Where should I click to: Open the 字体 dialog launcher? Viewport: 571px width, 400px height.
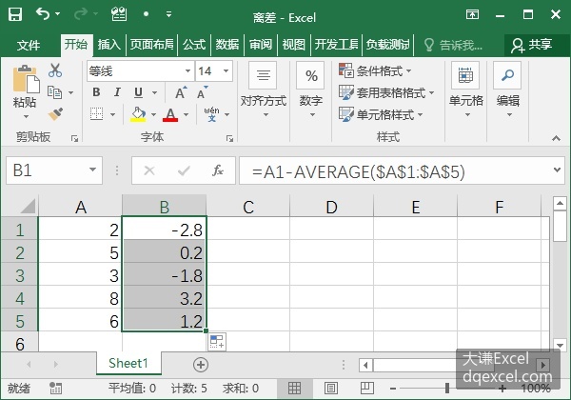coord(229,138)
